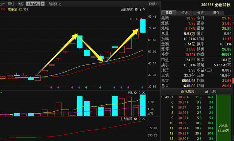Click the 主力追踪 help question mark
The image size is (234, 141).
(x=140, y=119)
